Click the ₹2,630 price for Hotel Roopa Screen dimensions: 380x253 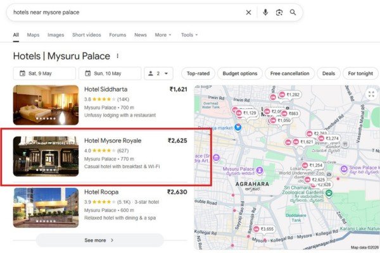pos(177,192)
